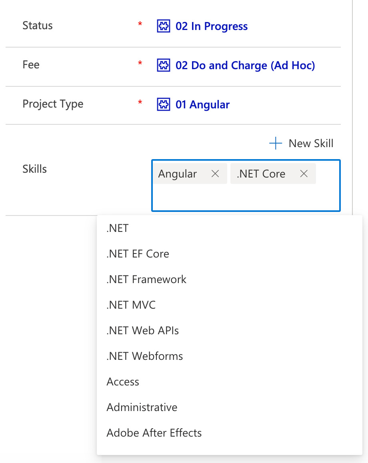368x463 pixels.
Task: Click the empty area in Skills input box
Action: point(246,198)
